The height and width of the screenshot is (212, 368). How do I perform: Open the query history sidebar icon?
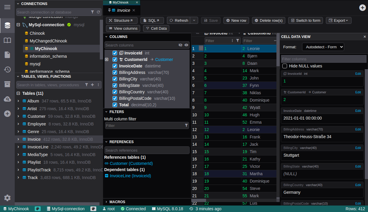coord(7,69)
